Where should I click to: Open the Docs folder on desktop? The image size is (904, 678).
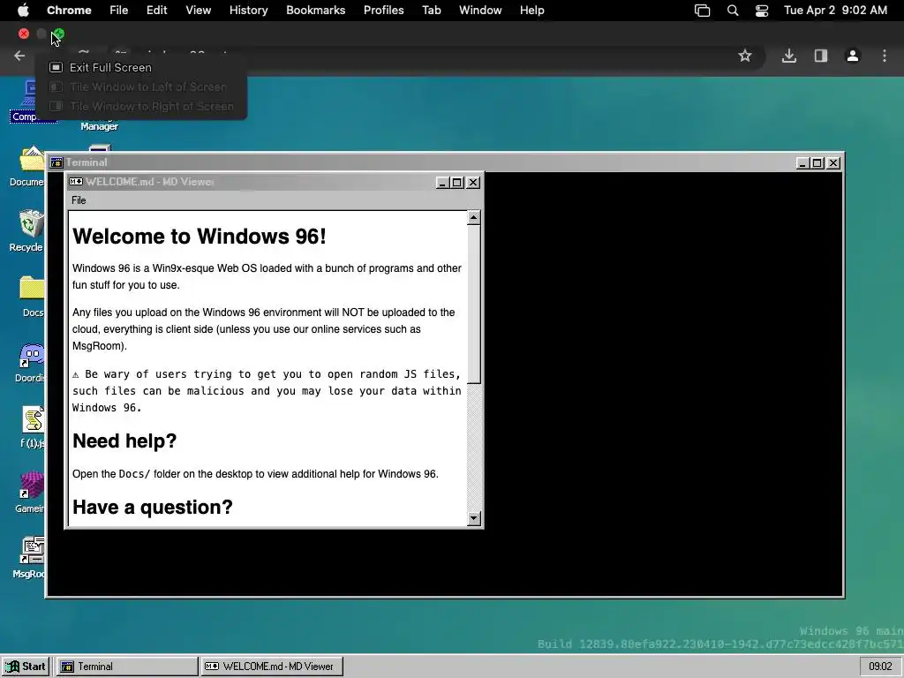33,297
